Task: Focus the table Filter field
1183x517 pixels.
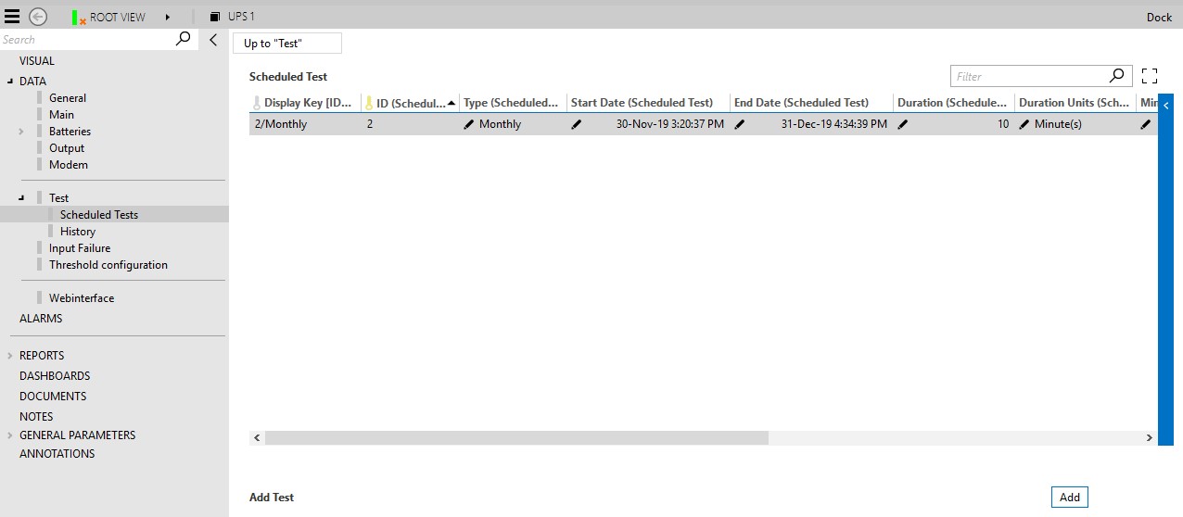Action: click(x=1027, y=76)
